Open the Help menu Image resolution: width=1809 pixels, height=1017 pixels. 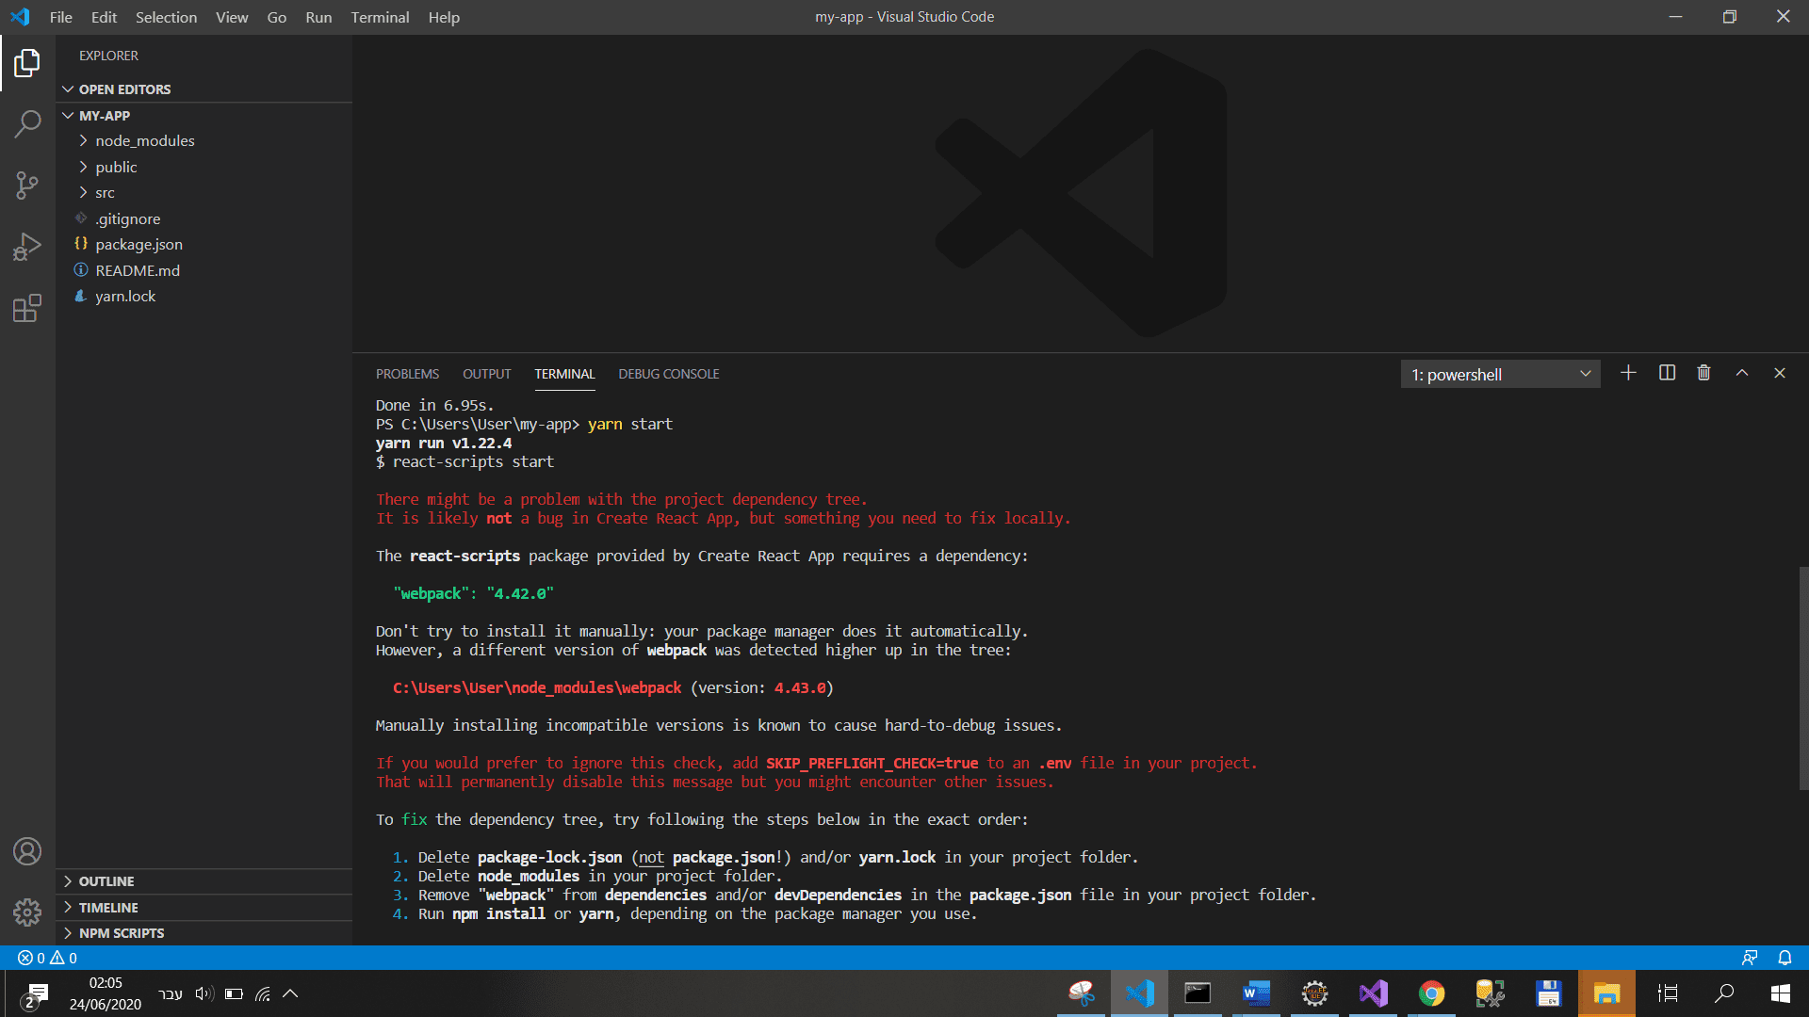(x=444, y=17)
